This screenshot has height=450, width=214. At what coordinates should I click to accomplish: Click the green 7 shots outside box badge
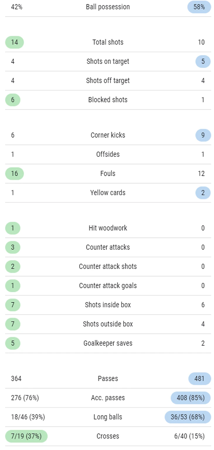click(13, 324)
